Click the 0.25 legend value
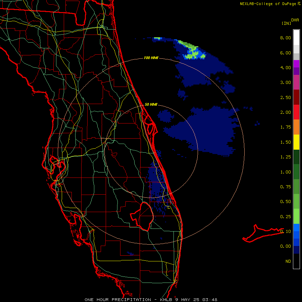Screen dimensions: 302x302 [286, 217]
